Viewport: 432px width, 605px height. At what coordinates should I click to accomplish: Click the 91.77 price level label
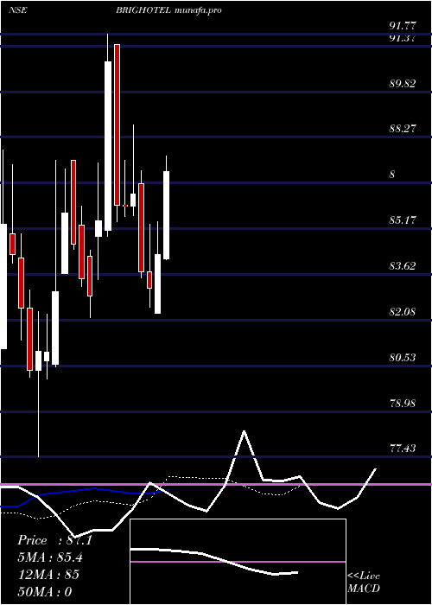pyautogui.click(x=403, y=26)
